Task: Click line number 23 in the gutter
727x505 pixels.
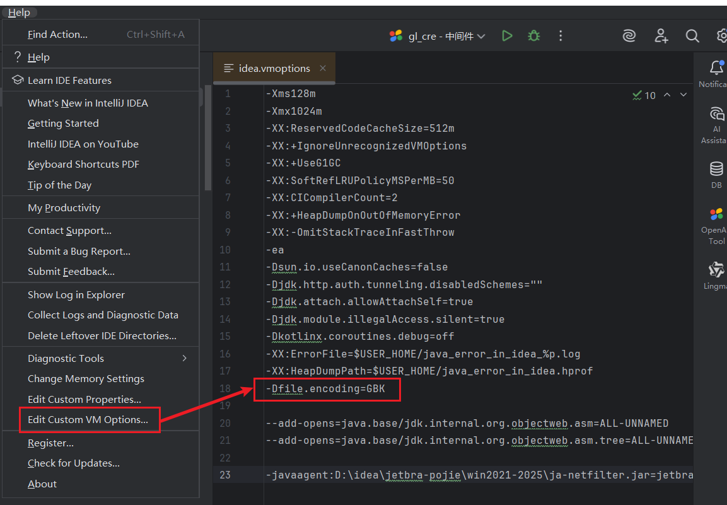Action: pos(225,475)
